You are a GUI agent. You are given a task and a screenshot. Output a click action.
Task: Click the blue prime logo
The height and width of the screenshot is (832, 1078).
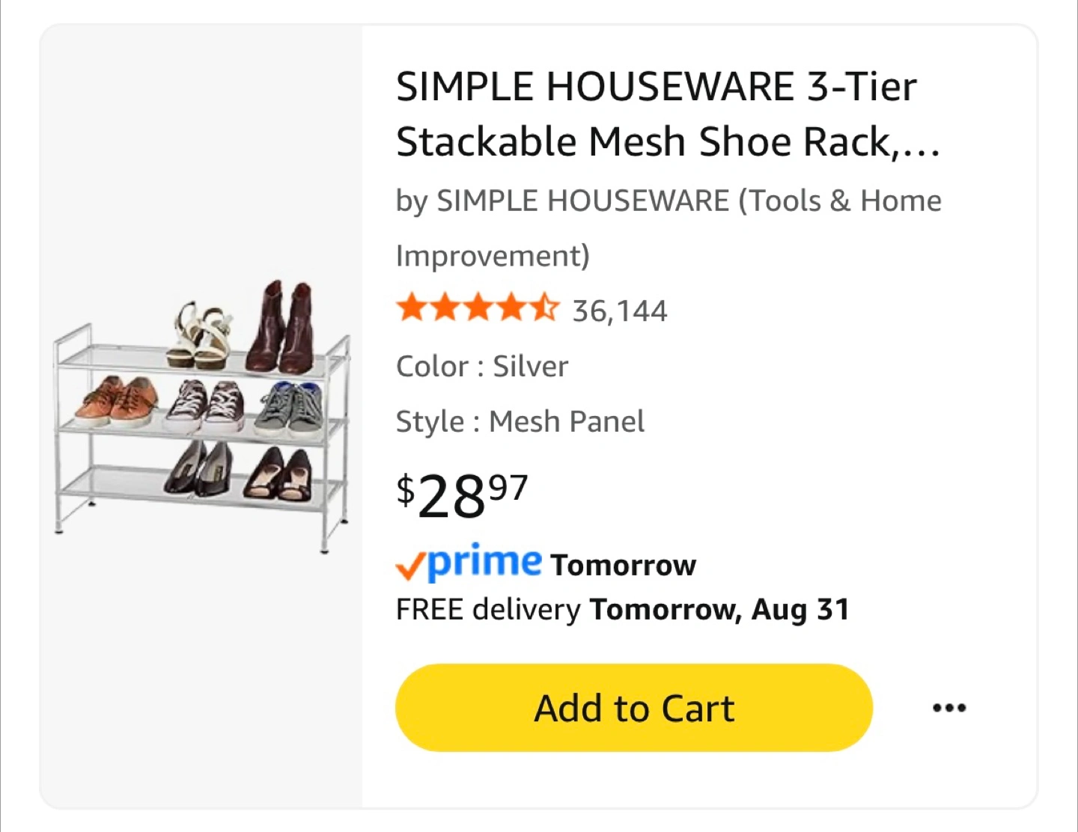point(484,562)
